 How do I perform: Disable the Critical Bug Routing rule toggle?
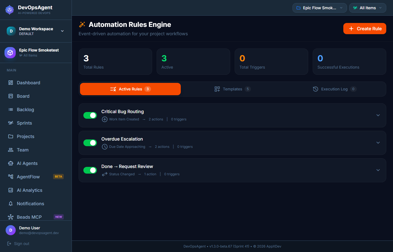pyautogui.click(x=90, y=115)
